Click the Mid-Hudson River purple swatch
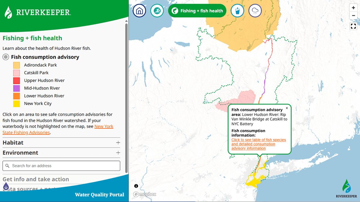The image size is (360, 202). tap(16, 88)
